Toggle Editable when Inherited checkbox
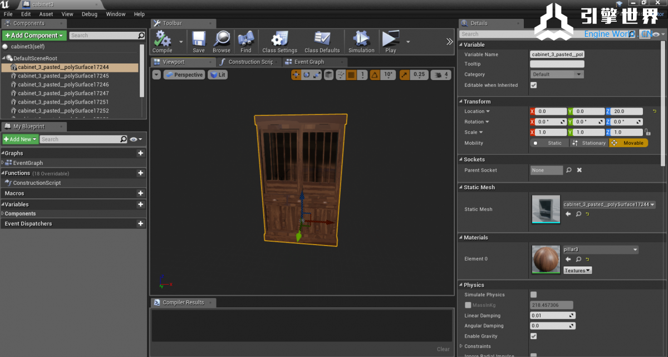668x357 pixels. pyautogui.click(x=534, y=85)
